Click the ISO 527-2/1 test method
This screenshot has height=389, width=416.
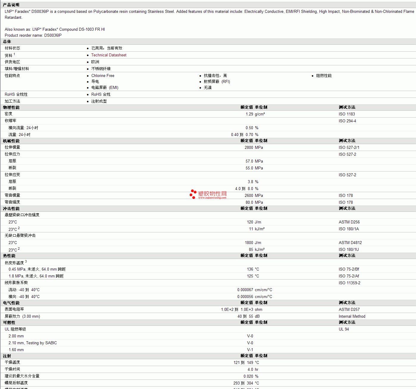point(349,148)
